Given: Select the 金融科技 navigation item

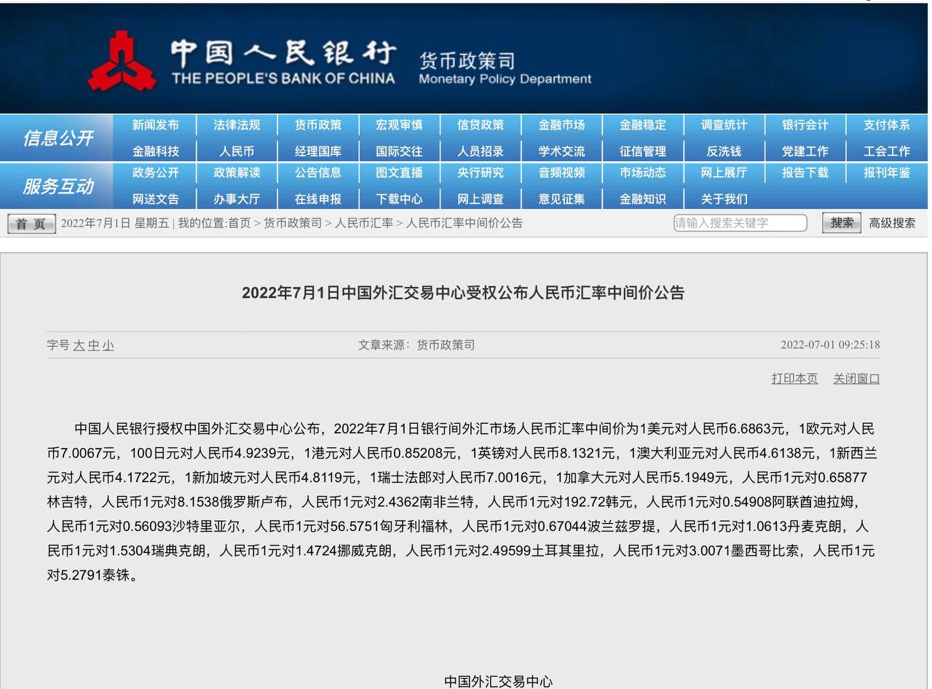Looking at the screenshot, I should click(x=155, y=151).
